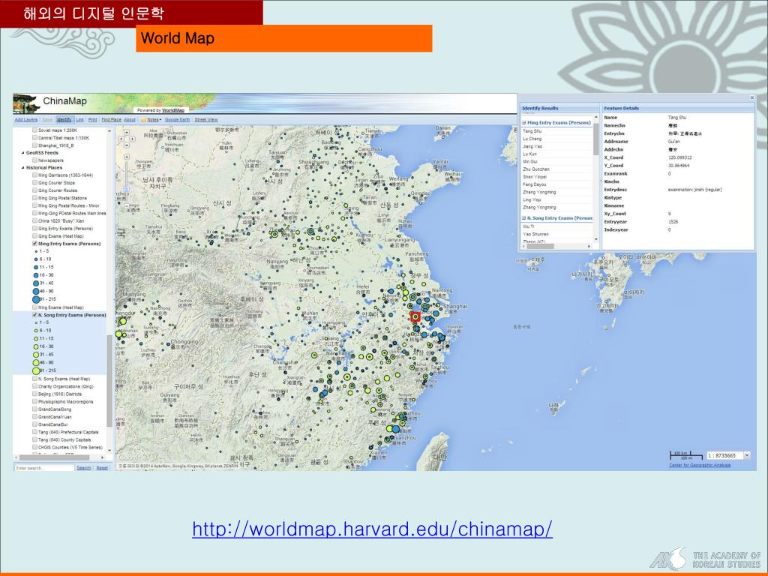Viewport: 768px width, 576px height.
Task: Click the layer panel vertical scrollbar thumb
Action: point(109,380)
